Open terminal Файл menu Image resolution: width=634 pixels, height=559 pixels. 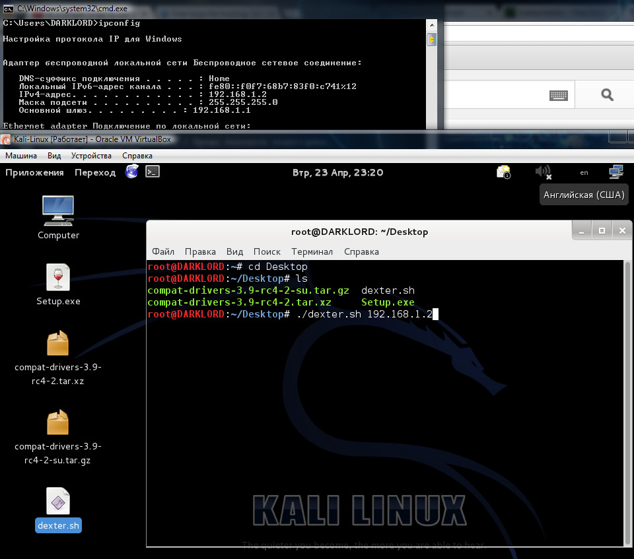[163, 252]
